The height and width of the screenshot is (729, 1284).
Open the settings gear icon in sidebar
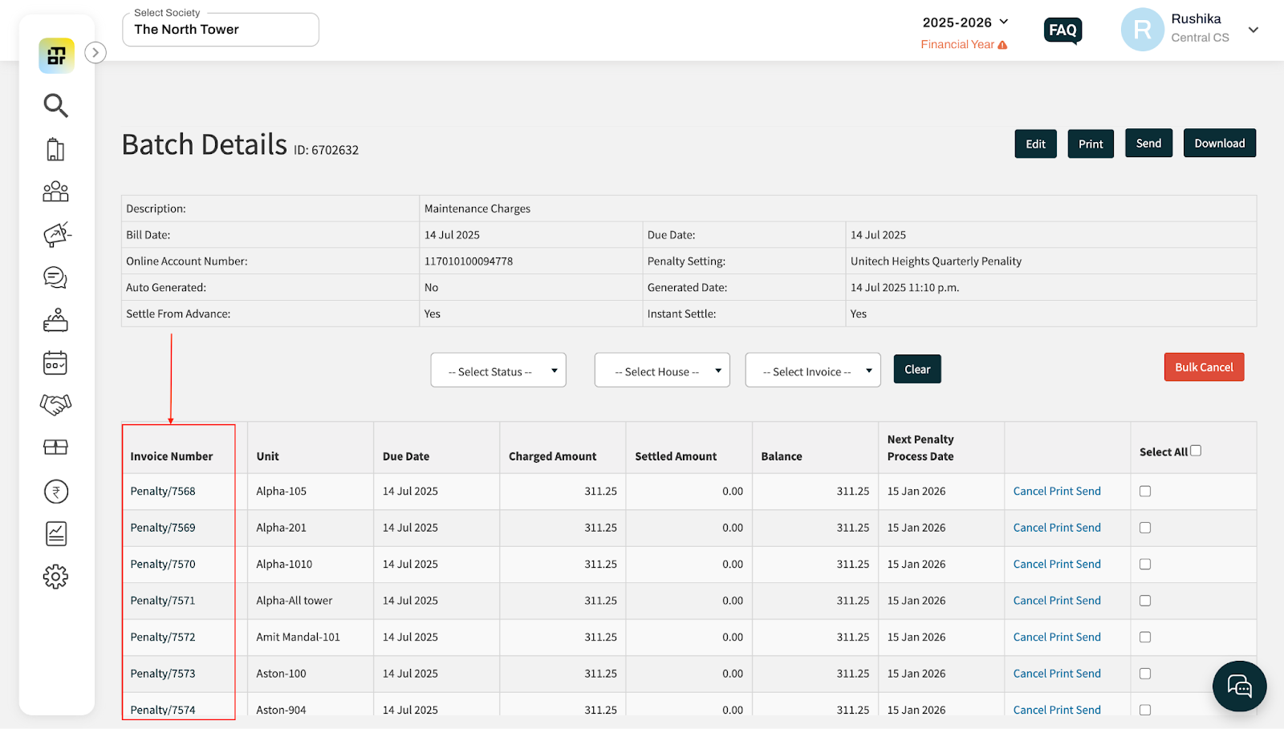pos(55,577)
